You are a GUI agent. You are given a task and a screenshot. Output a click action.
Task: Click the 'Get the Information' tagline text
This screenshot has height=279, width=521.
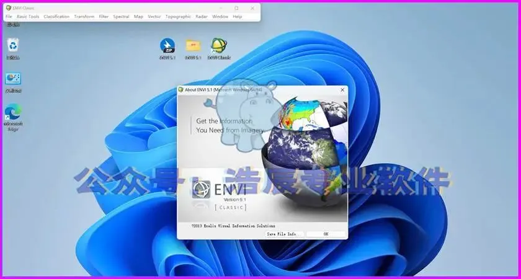[x=225, y=122]
